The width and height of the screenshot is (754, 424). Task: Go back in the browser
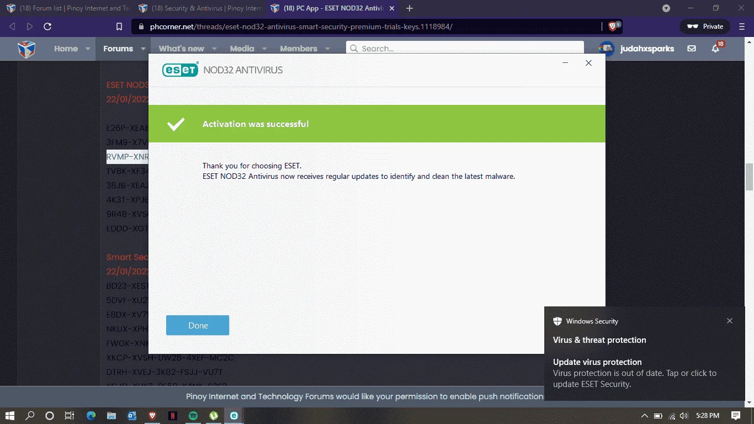pyautogui.click(x=12, y=26)
